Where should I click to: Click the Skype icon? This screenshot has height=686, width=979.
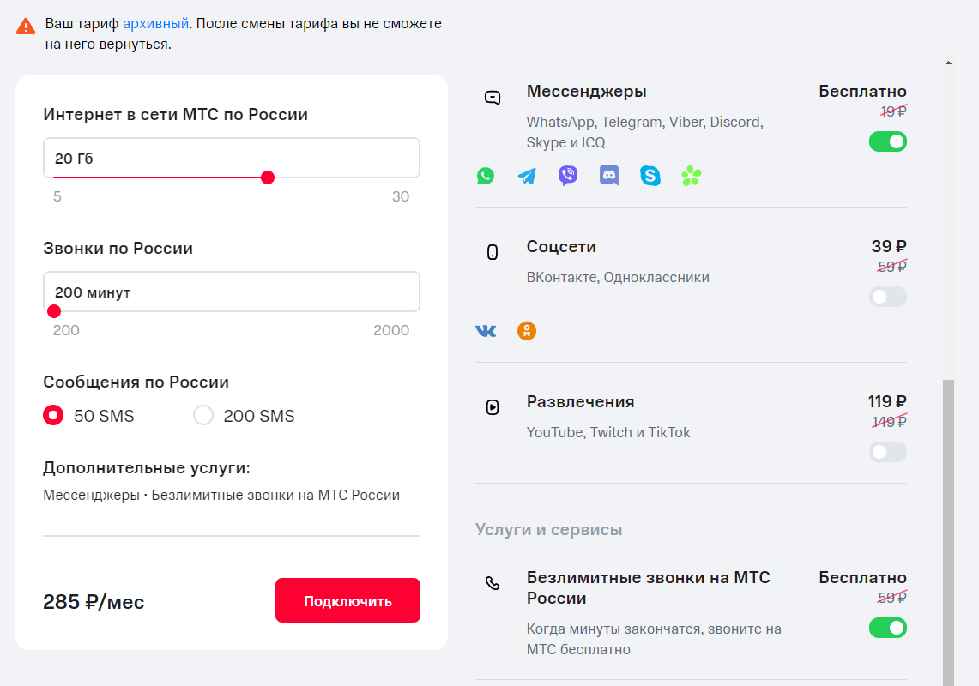coord(650,176)
